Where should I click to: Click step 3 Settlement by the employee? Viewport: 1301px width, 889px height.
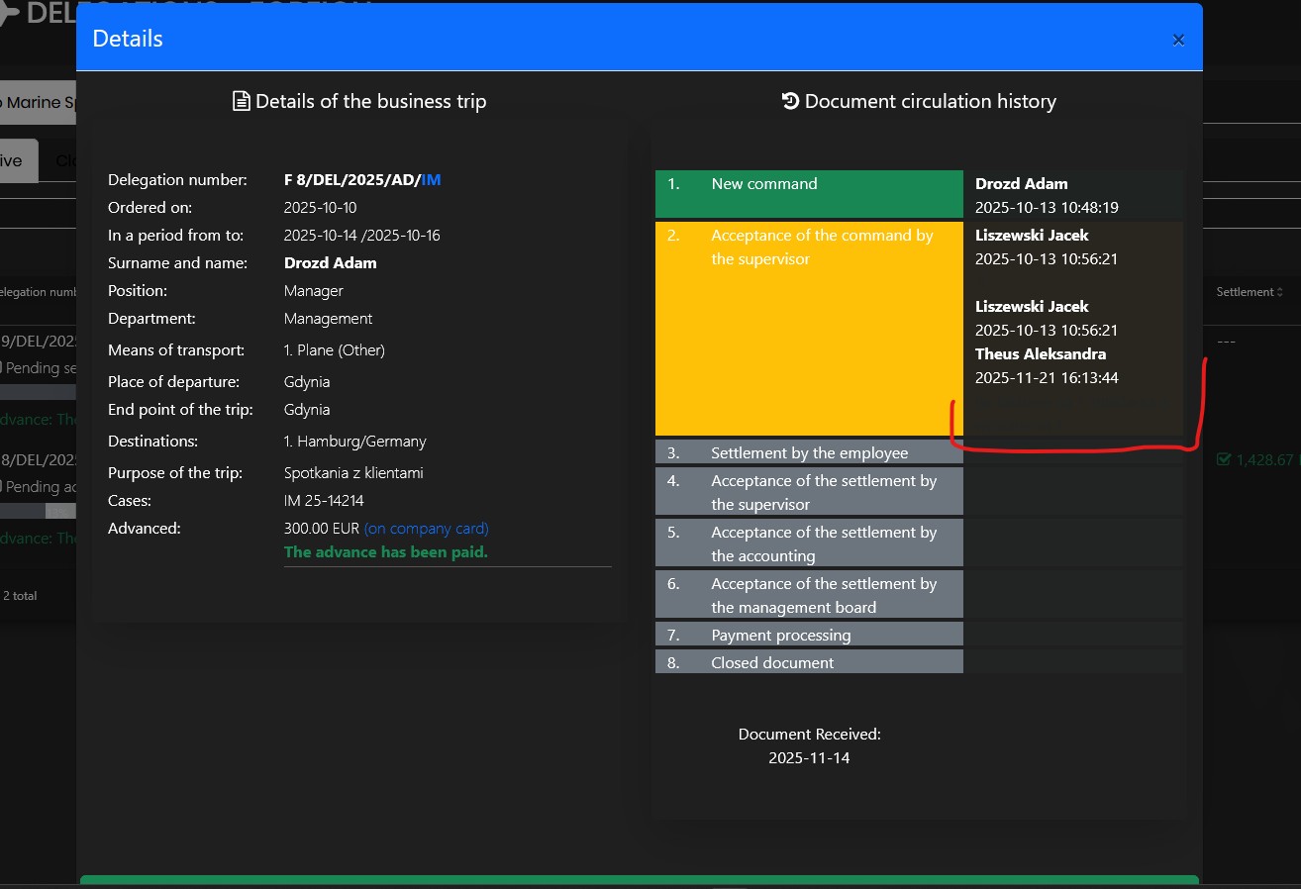click(808, 452)
